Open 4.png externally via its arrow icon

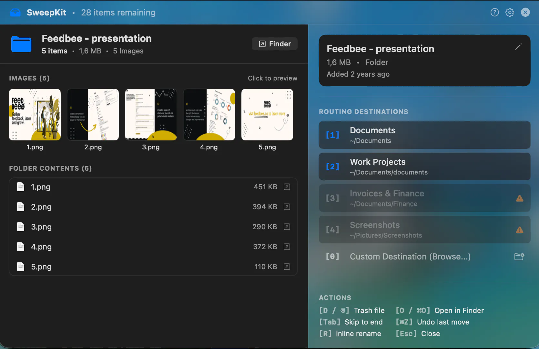pos(287,247)
